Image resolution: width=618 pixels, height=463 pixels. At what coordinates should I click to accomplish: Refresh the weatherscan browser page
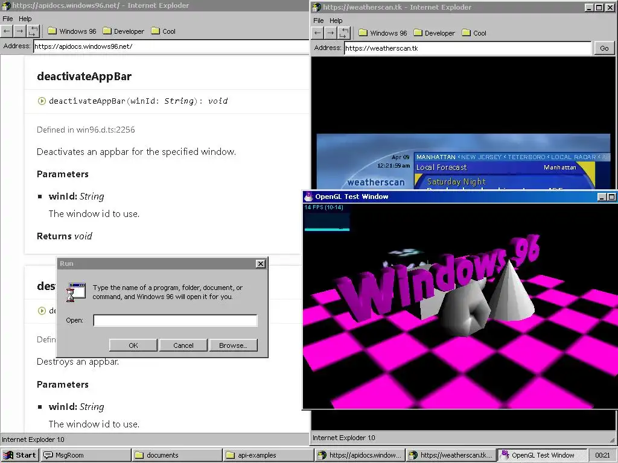click(343, 33)
